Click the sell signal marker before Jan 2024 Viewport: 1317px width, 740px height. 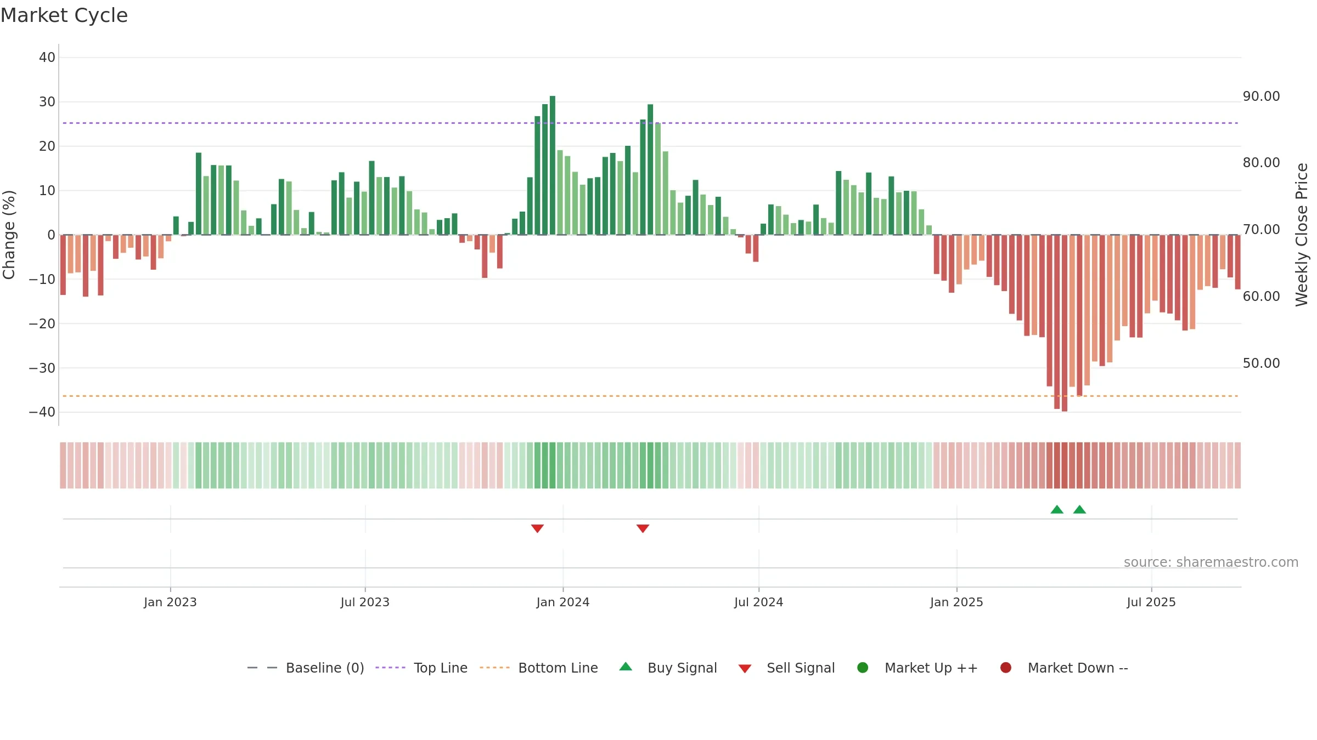(x=537, y=528)
